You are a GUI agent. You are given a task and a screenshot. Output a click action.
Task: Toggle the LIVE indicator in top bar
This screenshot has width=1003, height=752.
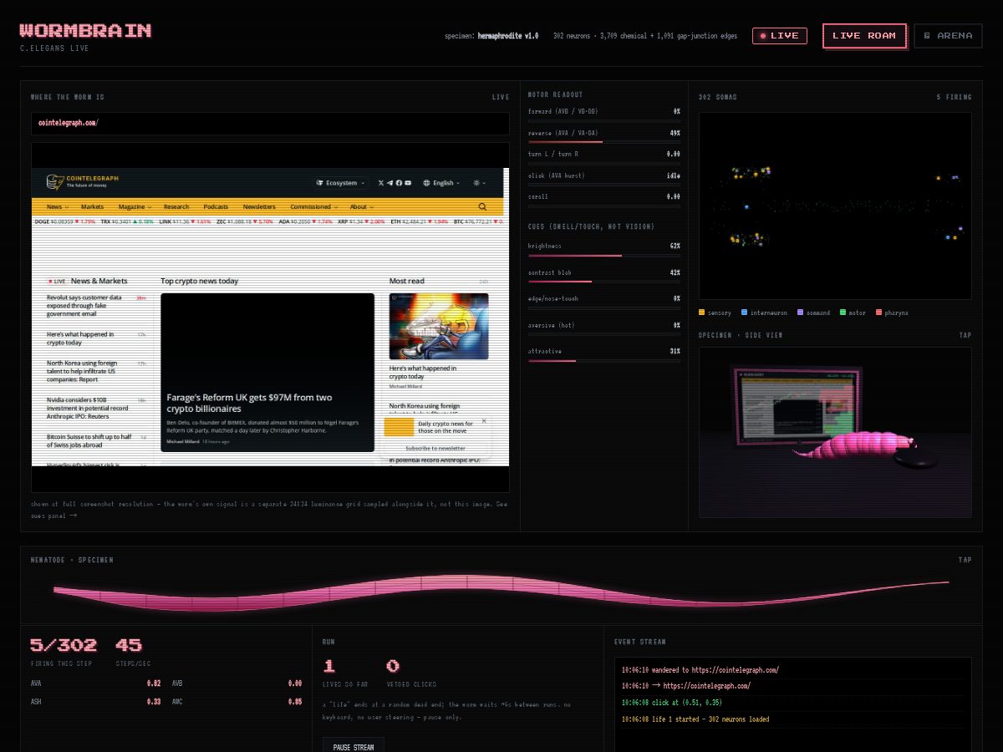(779, 35)
